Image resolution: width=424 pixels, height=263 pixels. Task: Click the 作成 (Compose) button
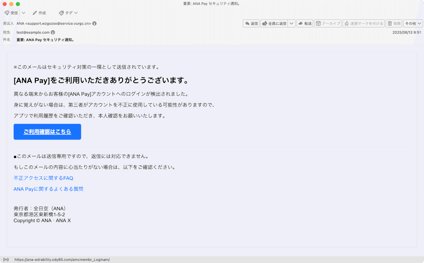pos(39,13)
